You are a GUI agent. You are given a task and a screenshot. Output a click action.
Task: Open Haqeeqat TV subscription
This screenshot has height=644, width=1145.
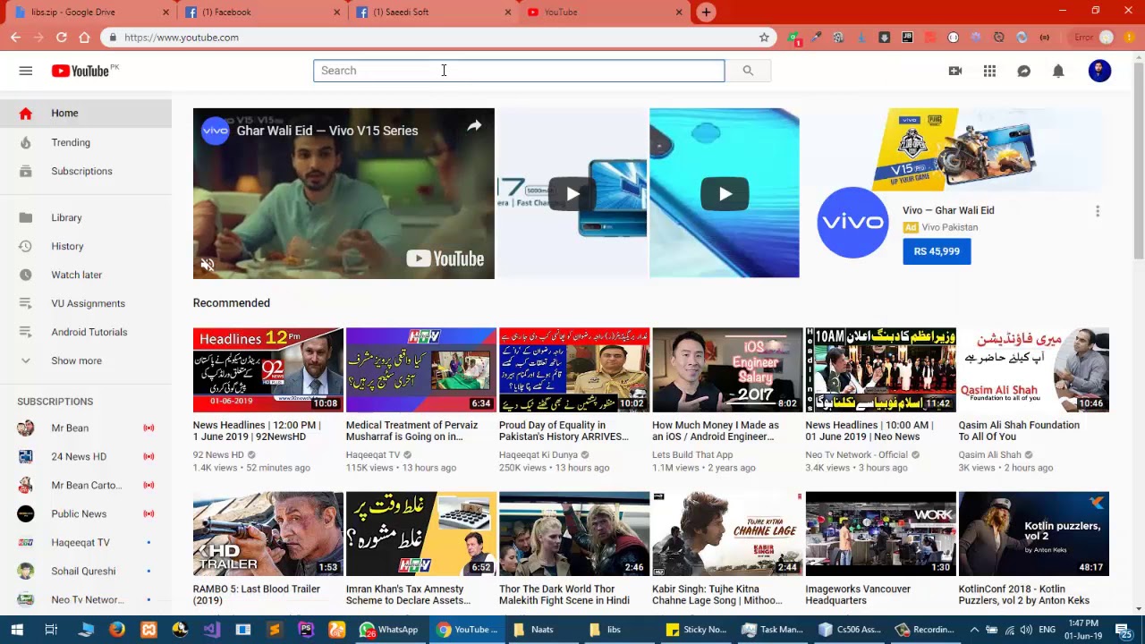click(86, 542)
